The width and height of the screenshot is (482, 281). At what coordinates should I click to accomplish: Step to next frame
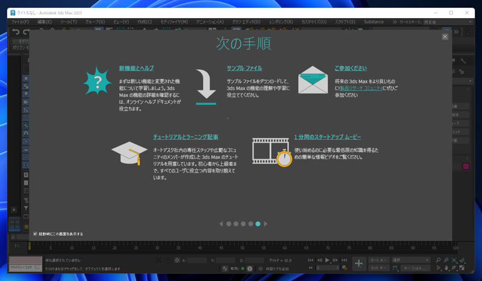[x=335, y=260]
